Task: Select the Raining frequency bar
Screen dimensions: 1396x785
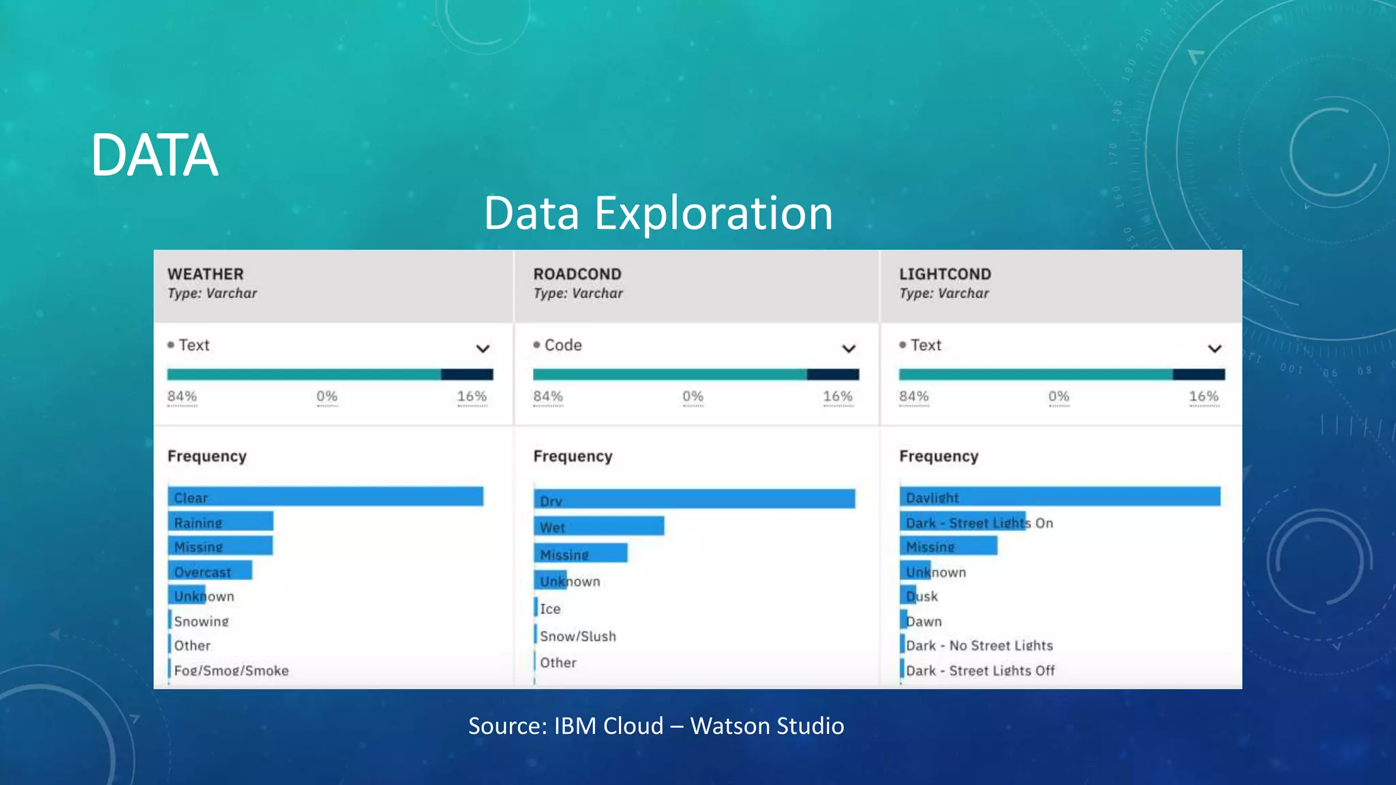Action: 221,522
